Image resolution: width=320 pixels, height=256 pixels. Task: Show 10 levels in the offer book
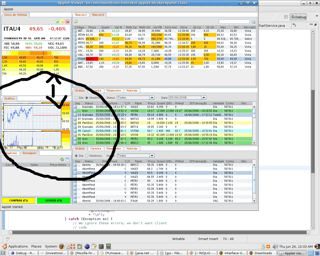click(62, 21)
